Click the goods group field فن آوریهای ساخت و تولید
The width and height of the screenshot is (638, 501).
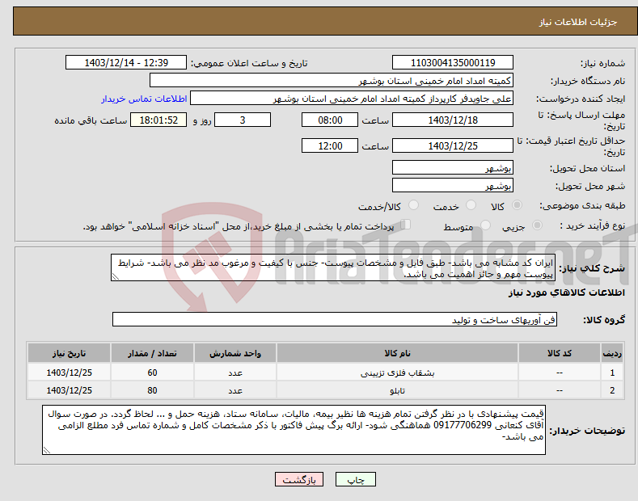pyautogui.click(x=335, y=320)
